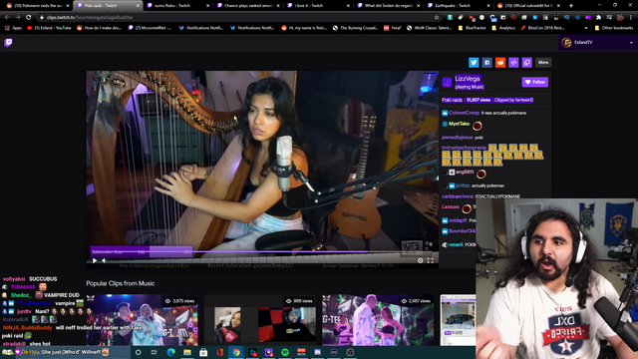The image size is (638, 359).
Task: Open LizzVega's channel avatar
Action: click(447, 82)
